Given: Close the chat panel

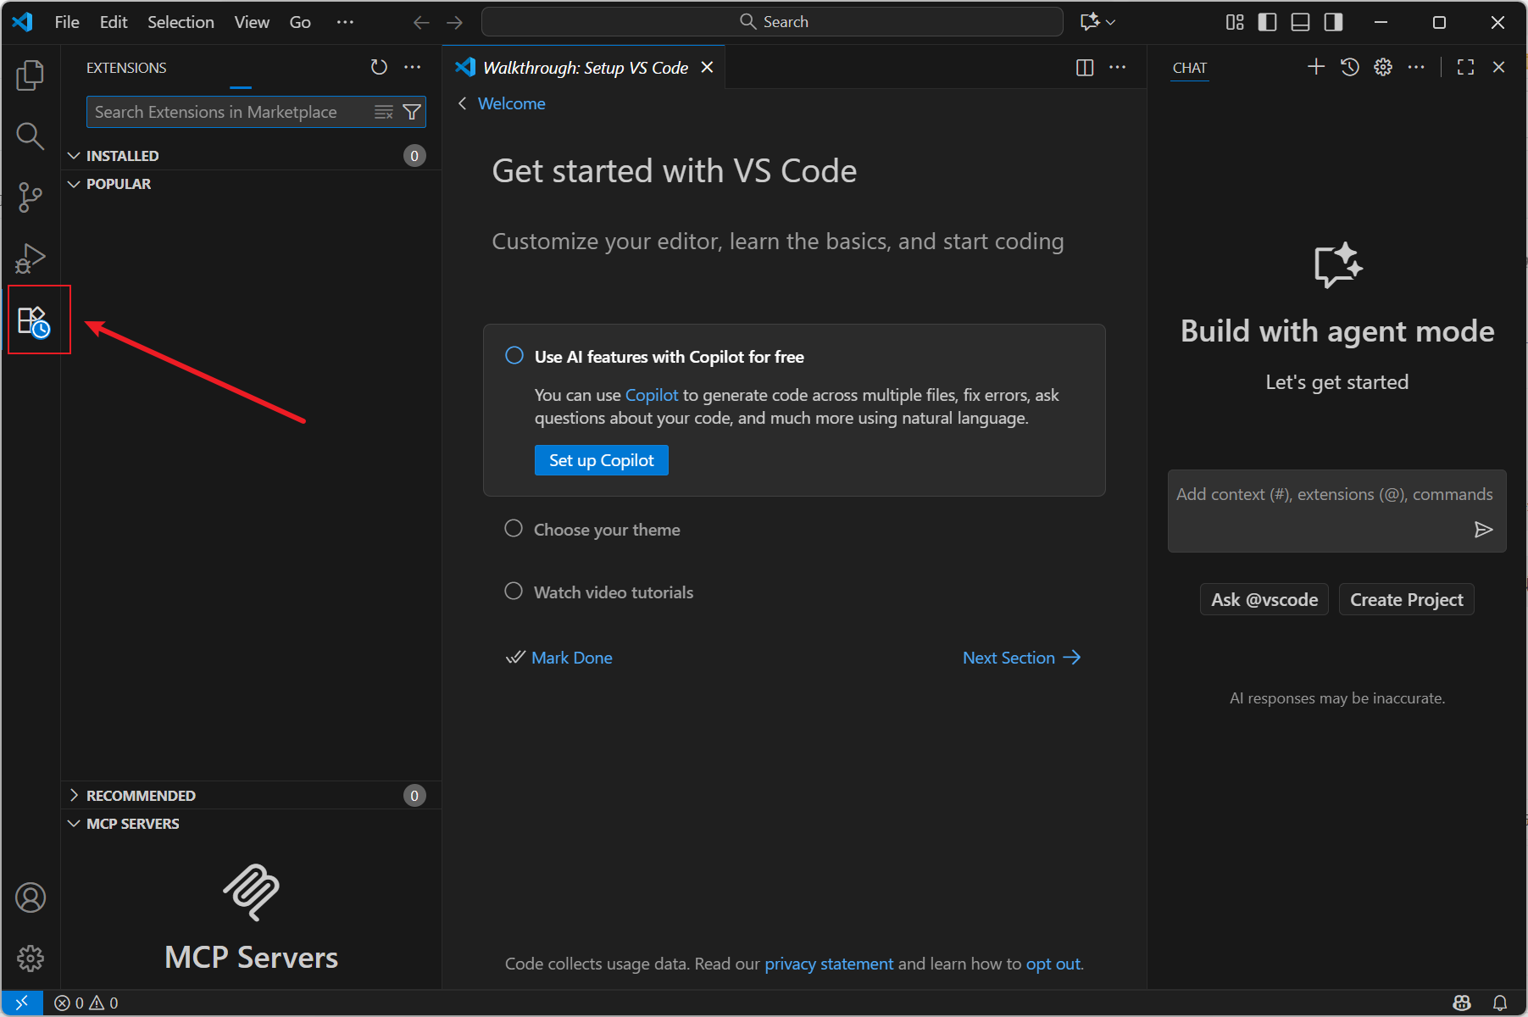Looking at the screenshot, I should click(x=1498, y=67).
